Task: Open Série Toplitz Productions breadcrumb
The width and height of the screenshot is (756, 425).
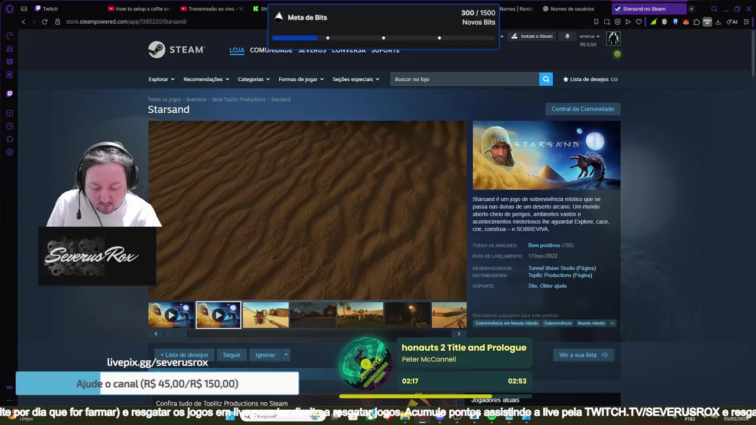Action: tap(239, 99)
